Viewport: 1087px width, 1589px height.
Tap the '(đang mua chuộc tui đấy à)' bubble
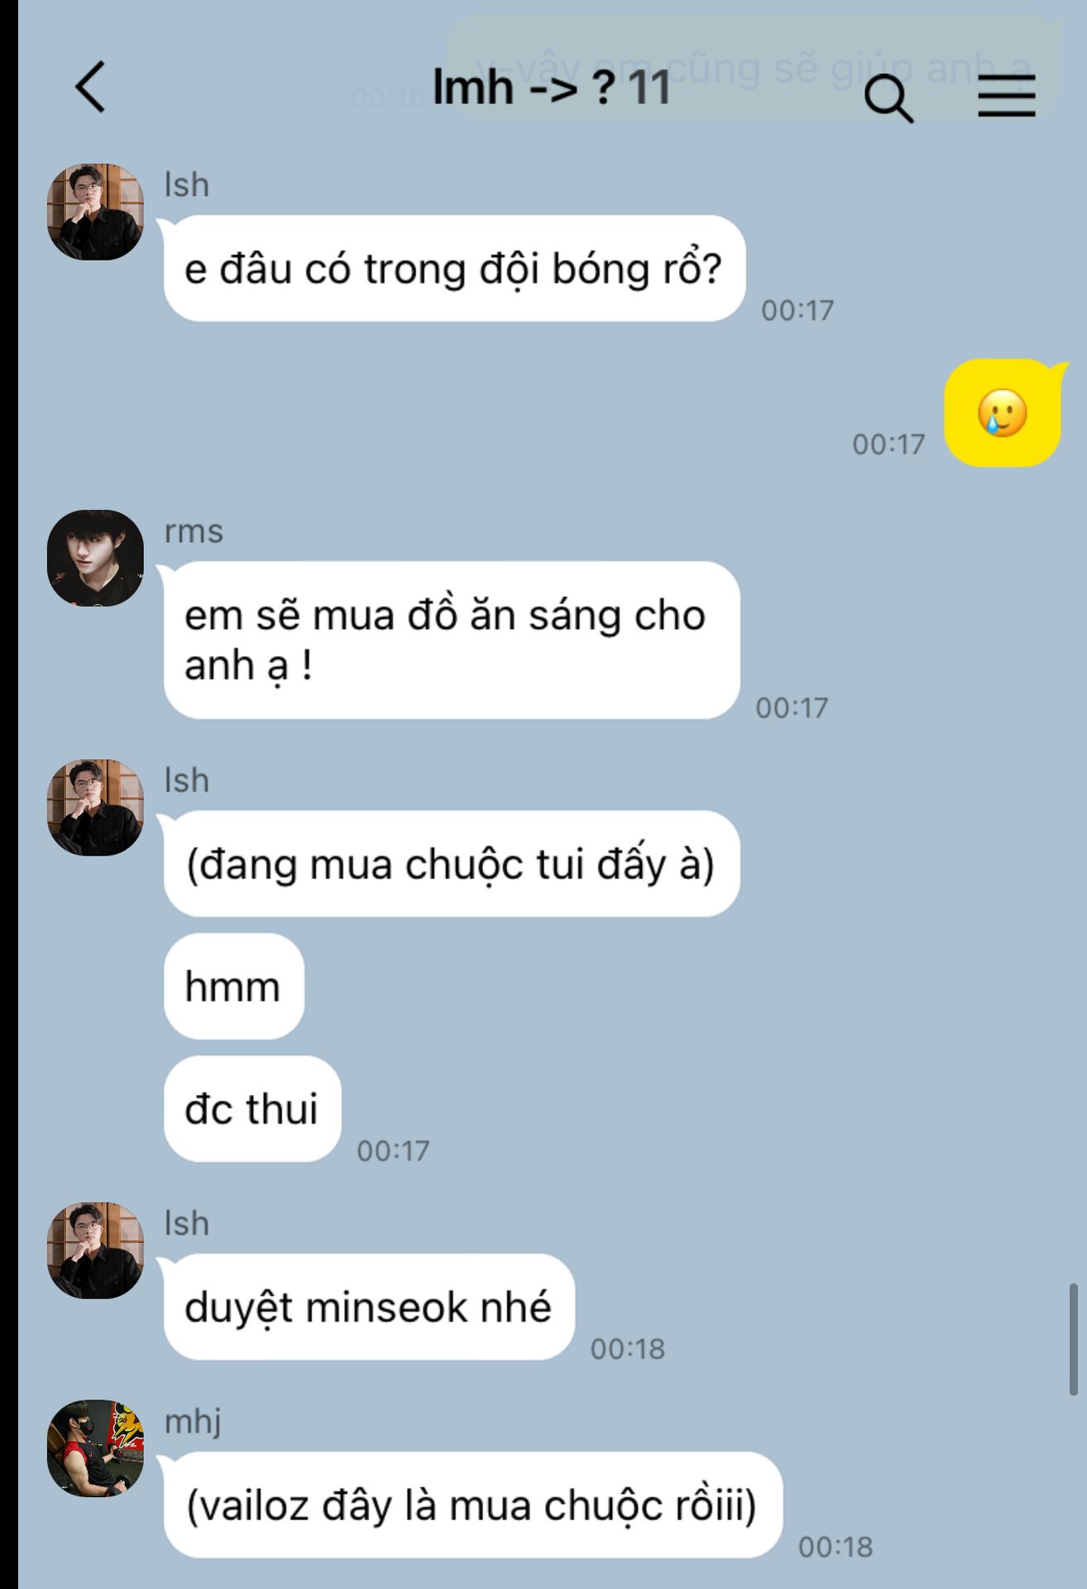click(x=452, y=864)
